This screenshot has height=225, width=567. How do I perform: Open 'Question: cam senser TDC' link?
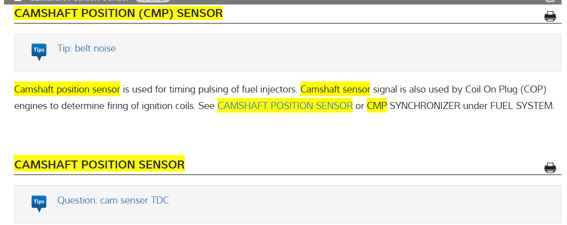(x=113, y=200)
